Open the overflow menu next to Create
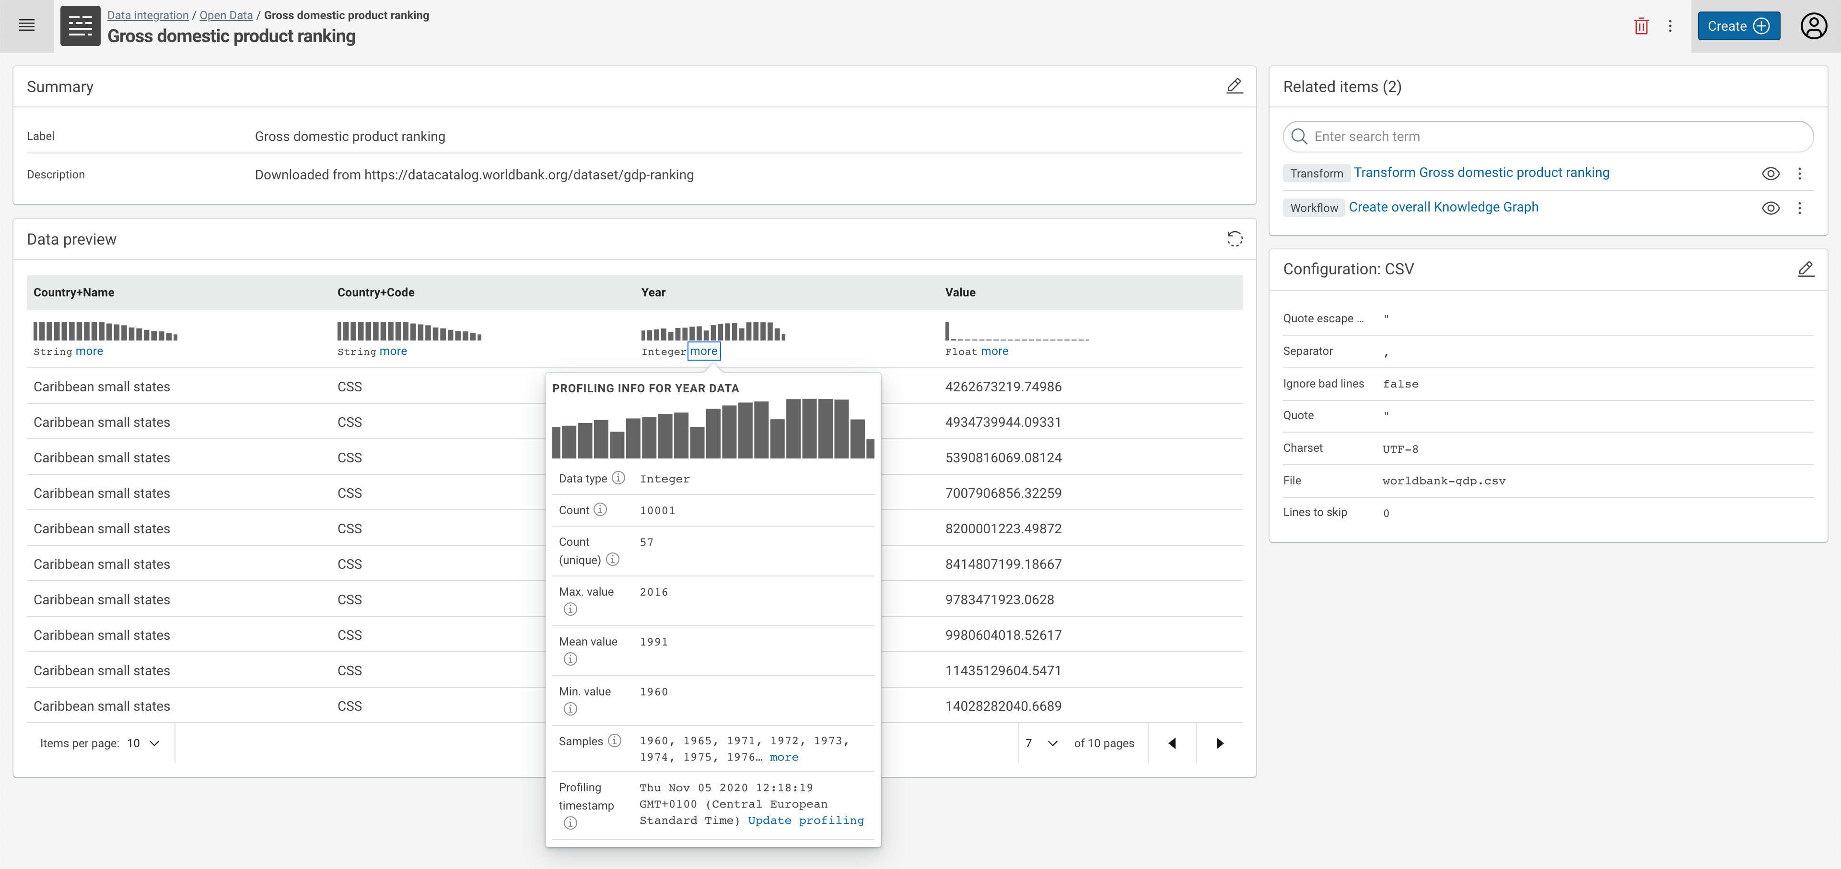The width and height of the screenshot is (1841, 869). pyautogui.click(x=1671, y=25)
